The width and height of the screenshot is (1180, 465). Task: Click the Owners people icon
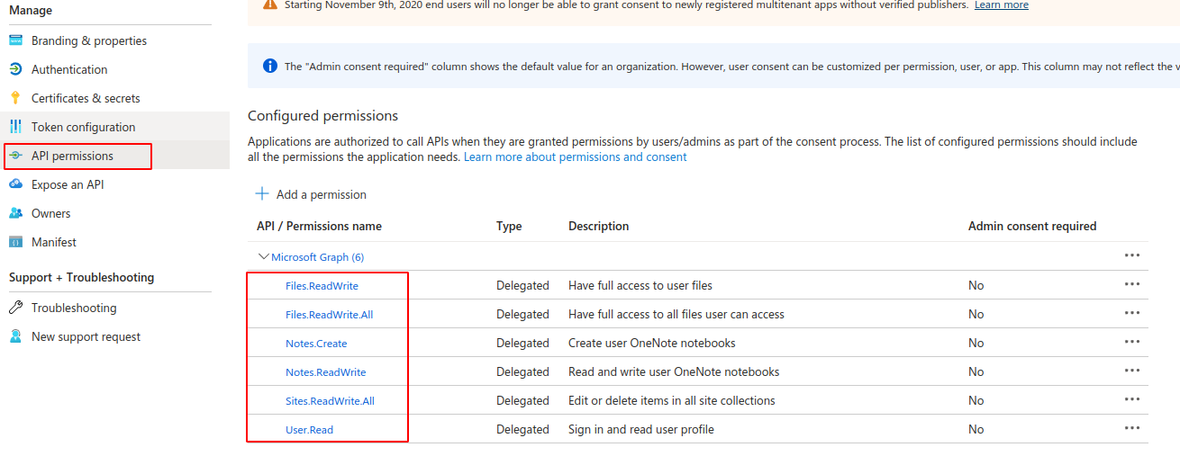pyautogui.click(x=15, y=213)
